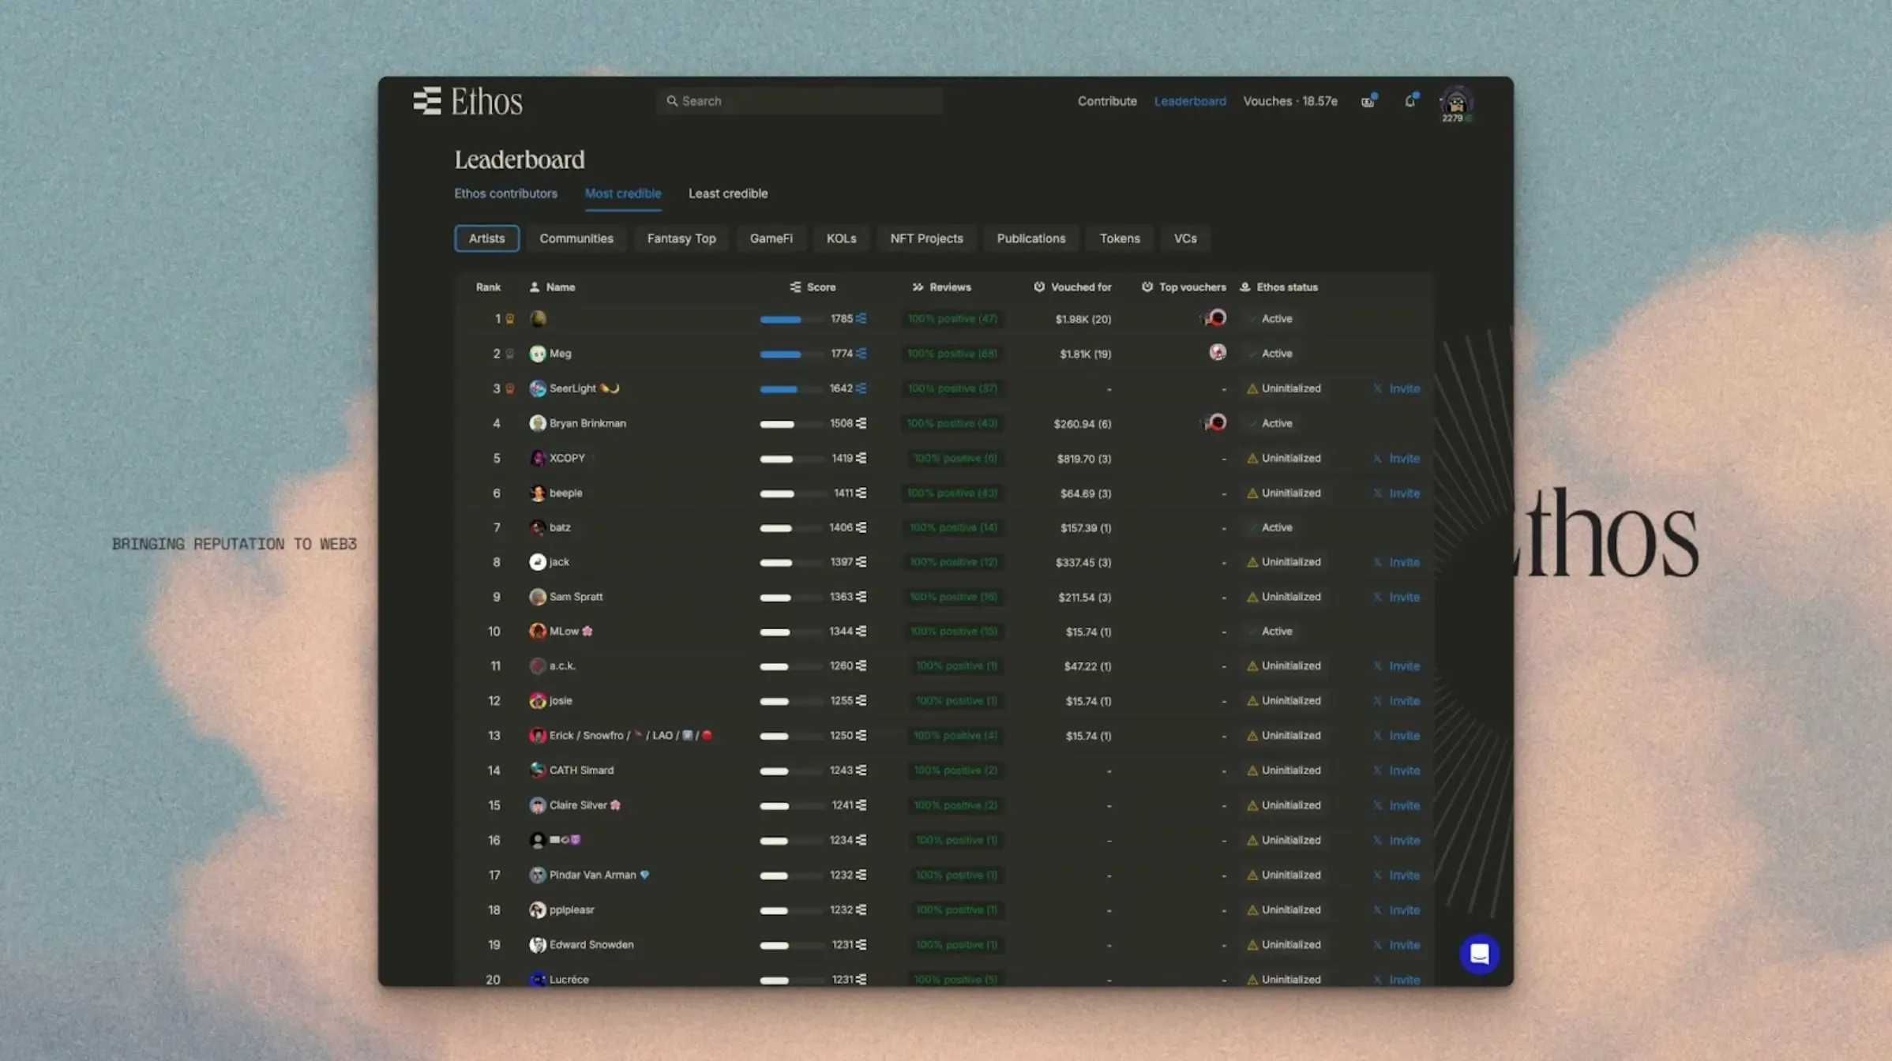This screenshot has height=1061, width=1892.
Task: Click the score sort icon next to 1785
Action: [x=861, y=319]
